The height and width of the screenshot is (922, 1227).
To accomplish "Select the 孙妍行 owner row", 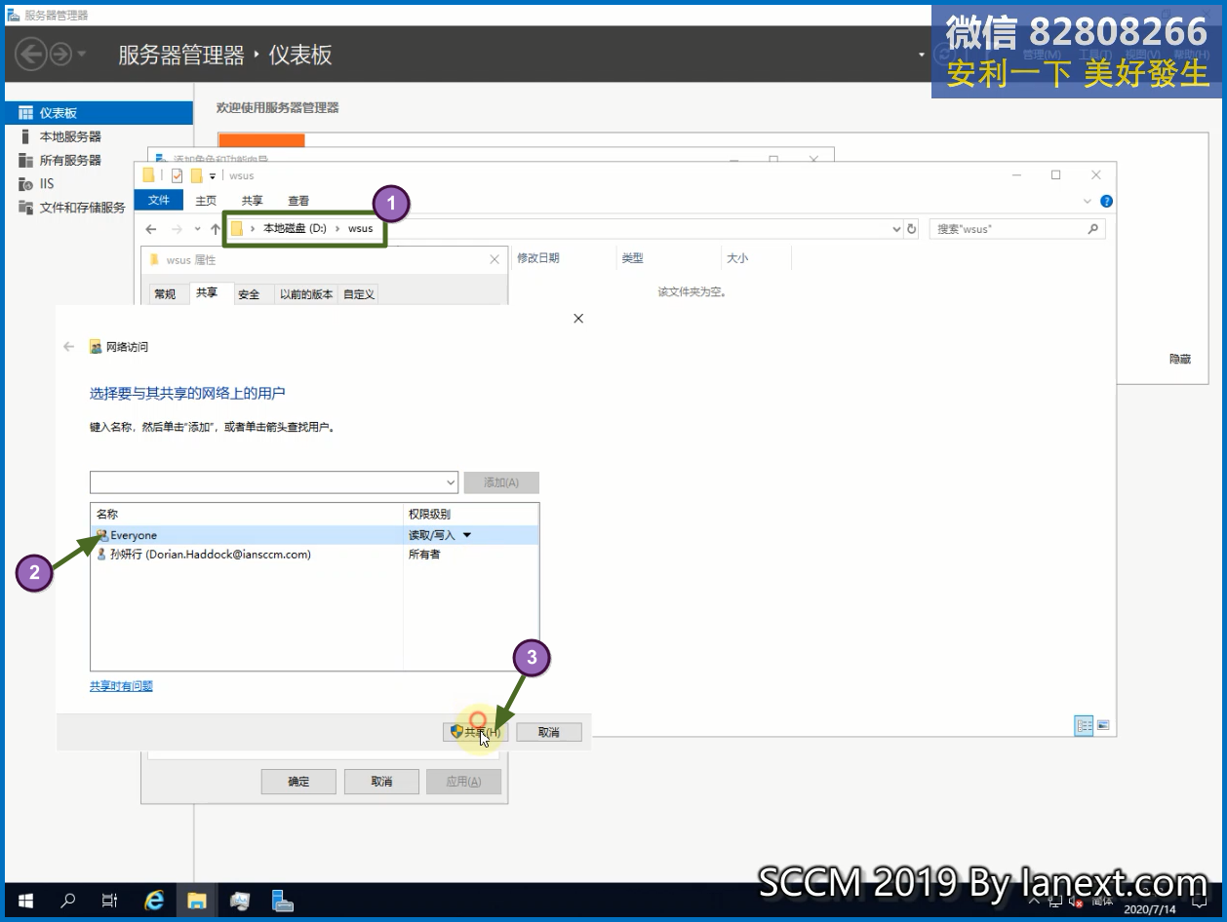I will (x=314, y=555).
